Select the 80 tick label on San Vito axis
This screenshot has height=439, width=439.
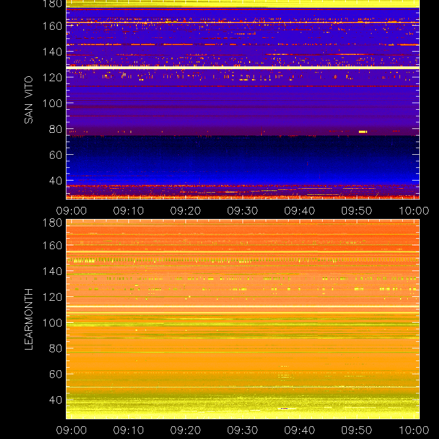coord(56,129)
